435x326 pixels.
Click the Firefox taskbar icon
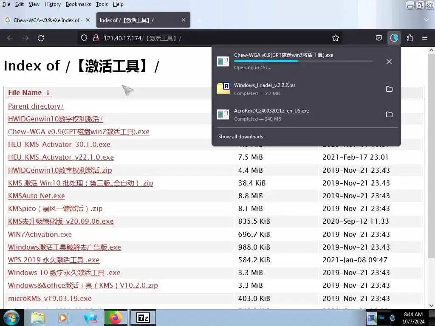(116, 318)
